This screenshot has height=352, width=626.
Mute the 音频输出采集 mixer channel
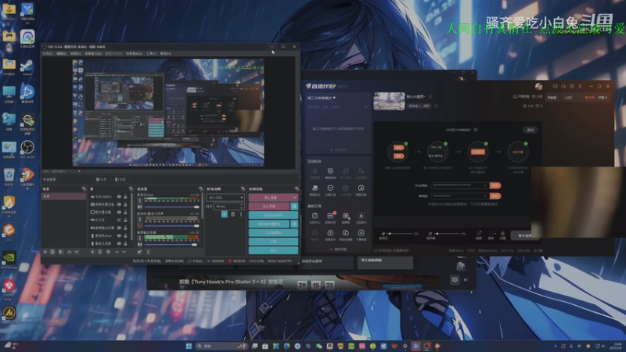(x=140, y=244)
